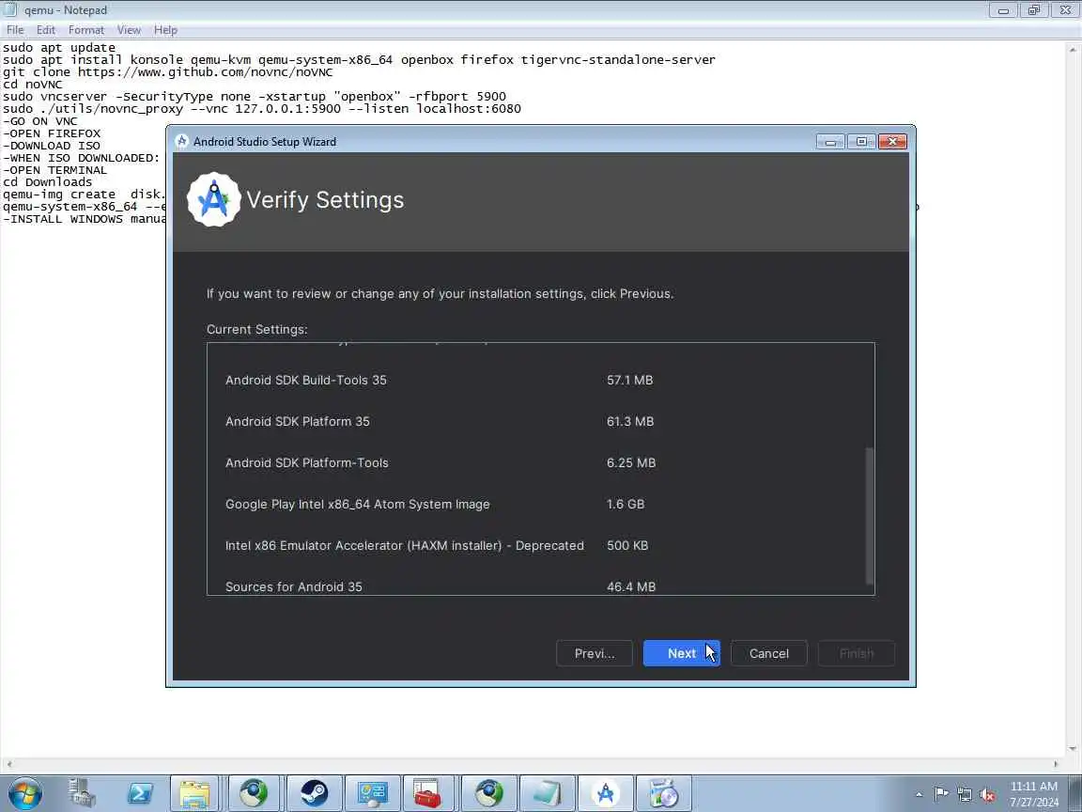This screenshot has width=1082, height=812.
Task: Open Windows Explorer folder in taskbar
Action: point(194,793)
